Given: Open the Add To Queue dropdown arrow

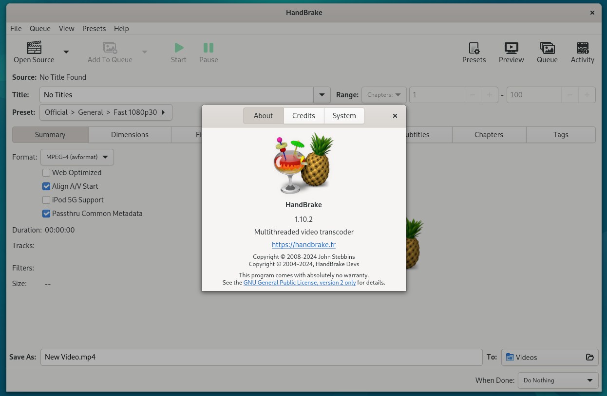Looking at the screenshot, I should click(x=144, y=52).
